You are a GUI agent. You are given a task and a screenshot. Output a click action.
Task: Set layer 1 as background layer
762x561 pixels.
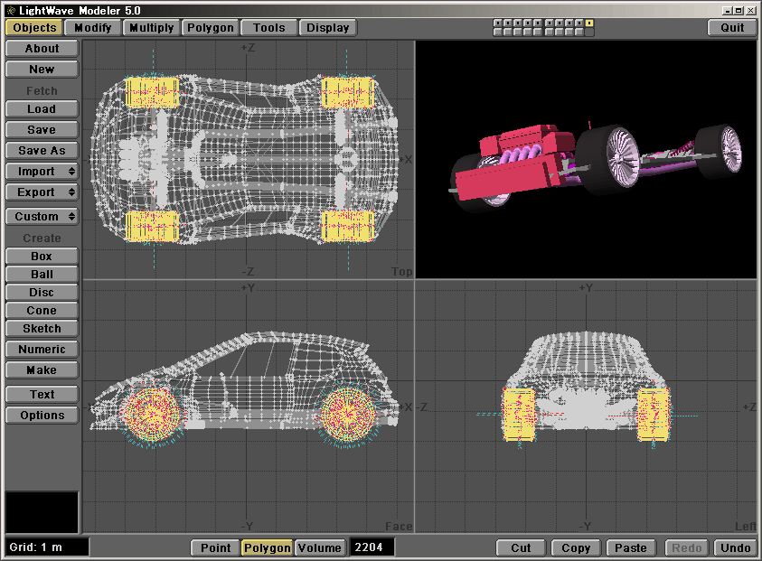498,32
